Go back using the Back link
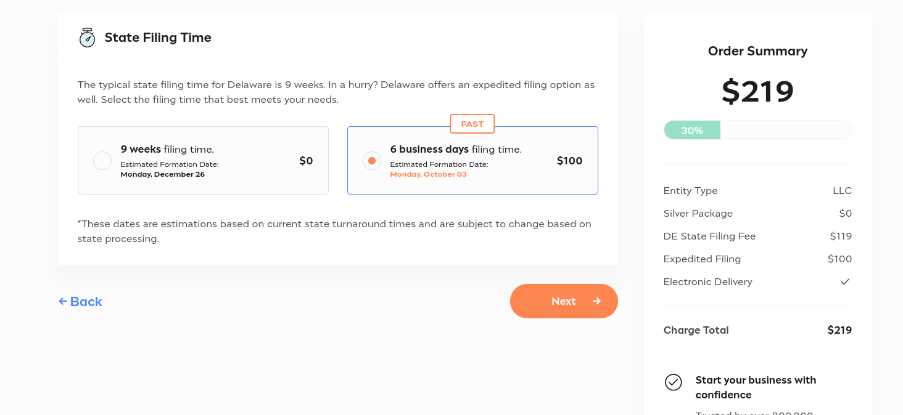Image resolution: width=903 pixels, height=415 pixels. tap(80, 301)
